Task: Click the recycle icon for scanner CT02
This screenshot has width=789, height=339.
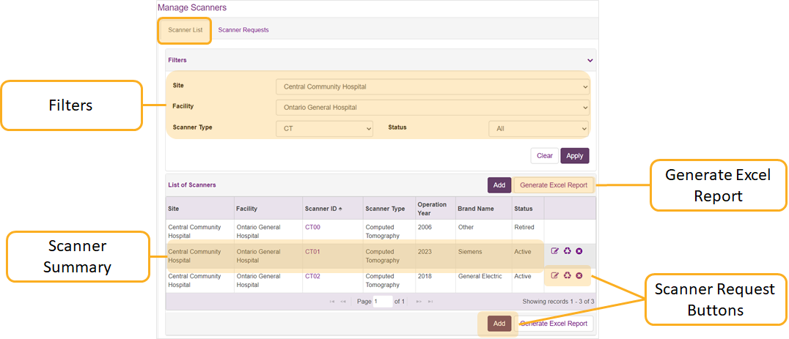Action: point(567,275)
